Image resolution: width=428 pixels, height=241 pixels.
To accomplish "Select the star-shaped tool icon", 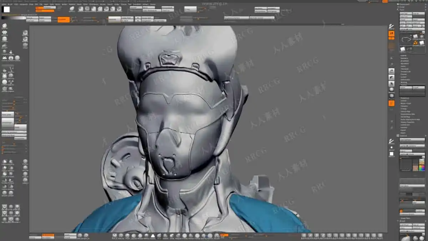I will click(422, 36).
